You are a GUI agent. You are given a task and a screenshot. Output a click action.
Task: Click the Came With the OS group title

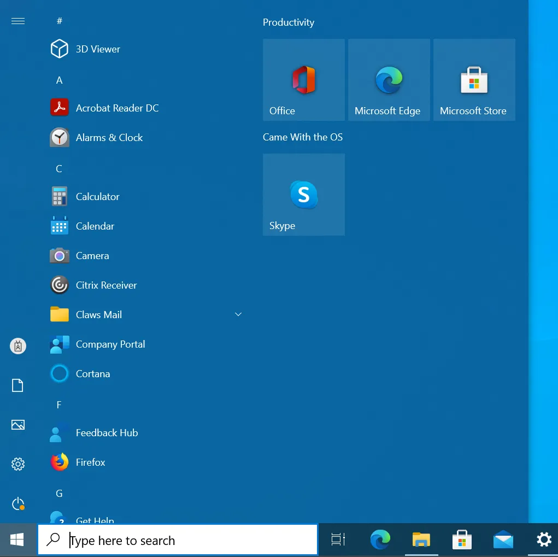click(x=302, y=137)
